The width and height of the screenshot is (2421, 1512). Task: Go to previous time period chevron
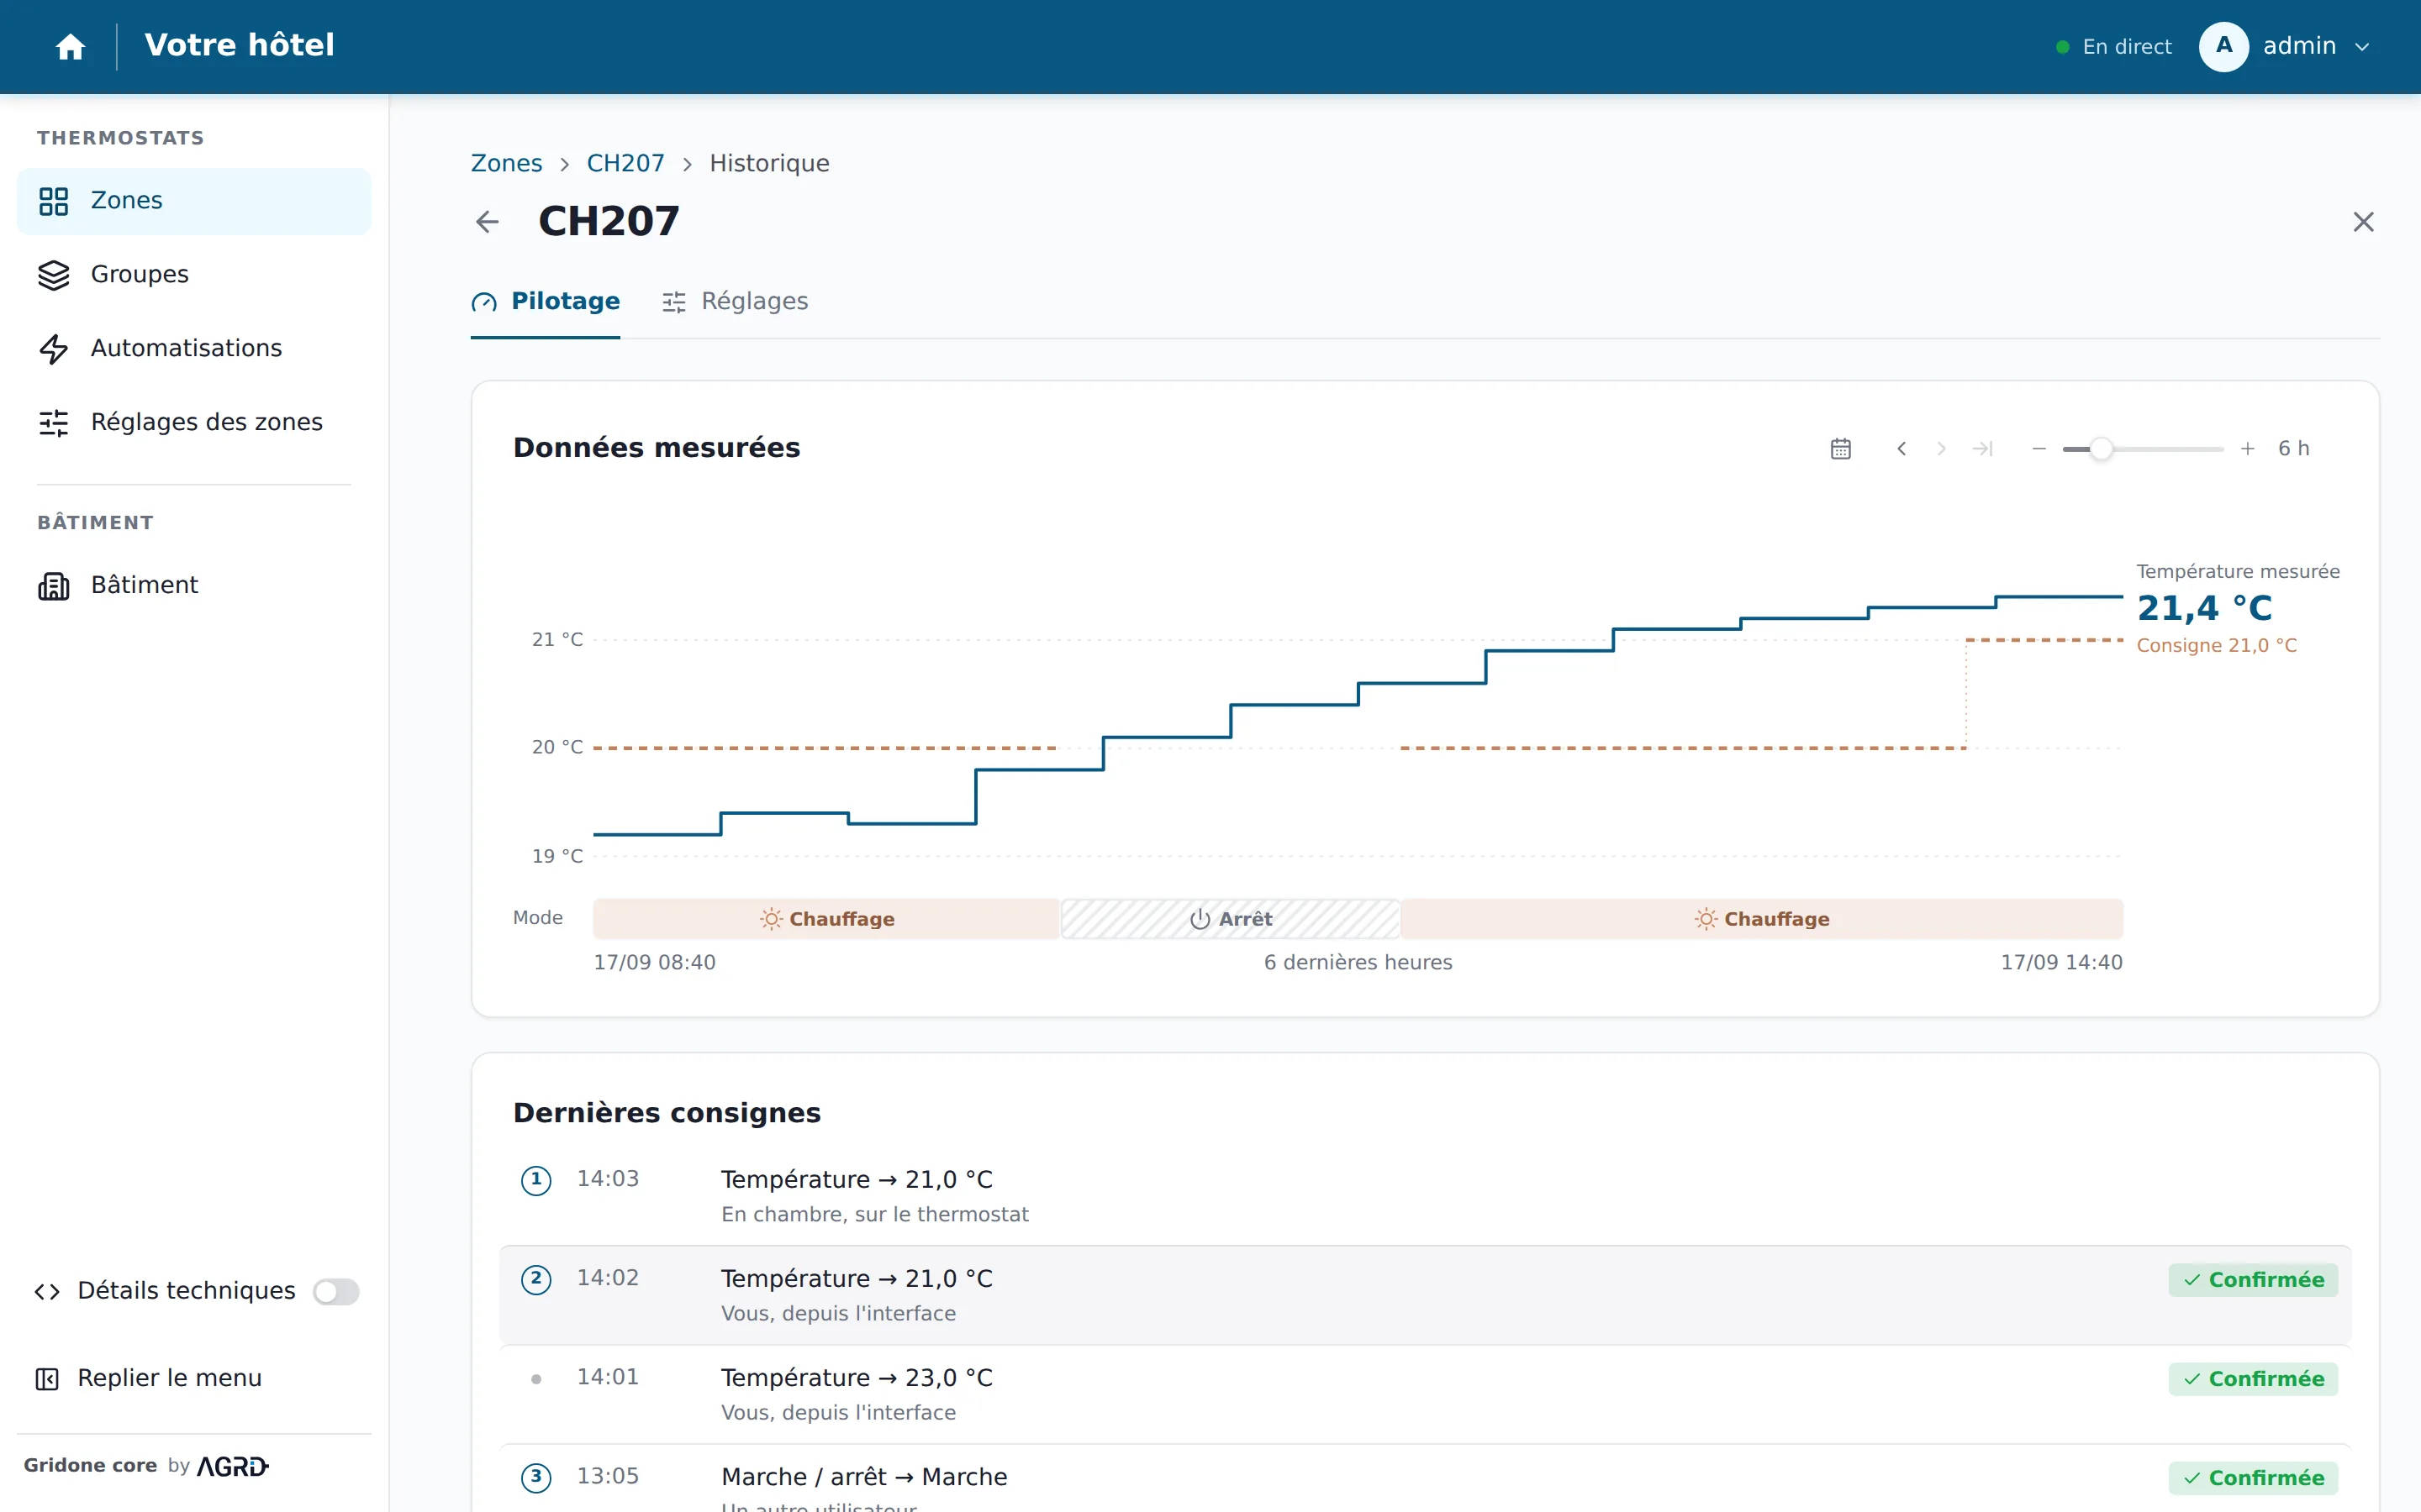coord(1901,449)
